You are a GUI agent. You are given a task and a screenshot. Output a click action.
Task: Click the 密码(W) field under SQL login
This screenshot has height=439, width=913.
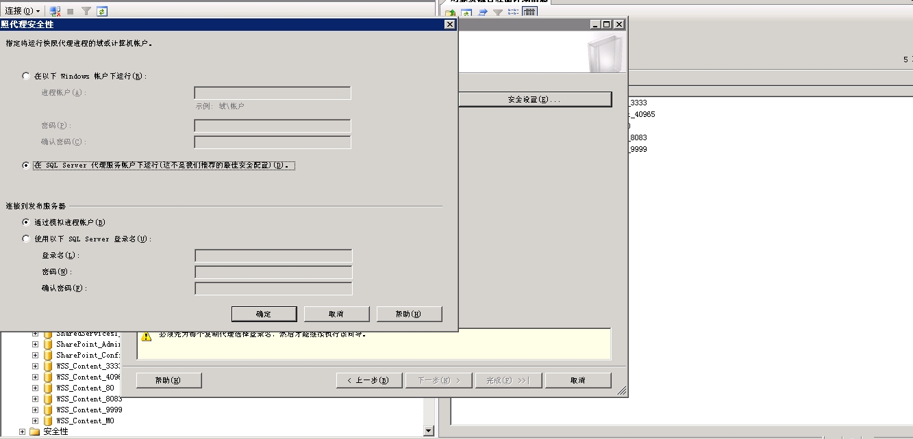pos(273,272)
